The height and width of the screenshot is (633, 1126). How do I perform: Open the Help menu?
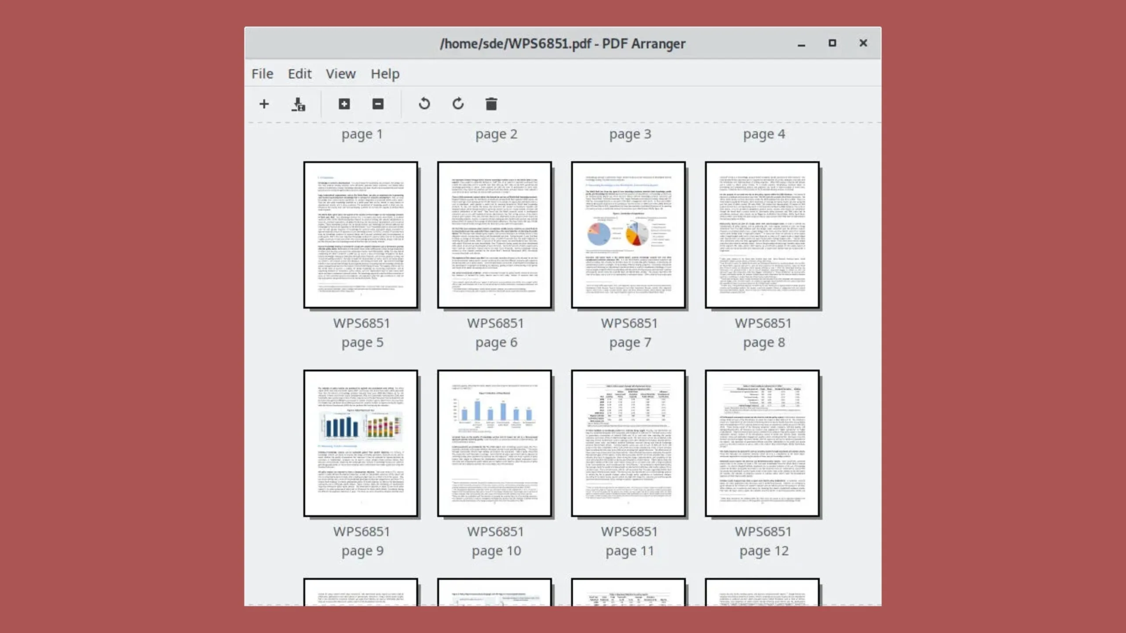click(385, 73)
